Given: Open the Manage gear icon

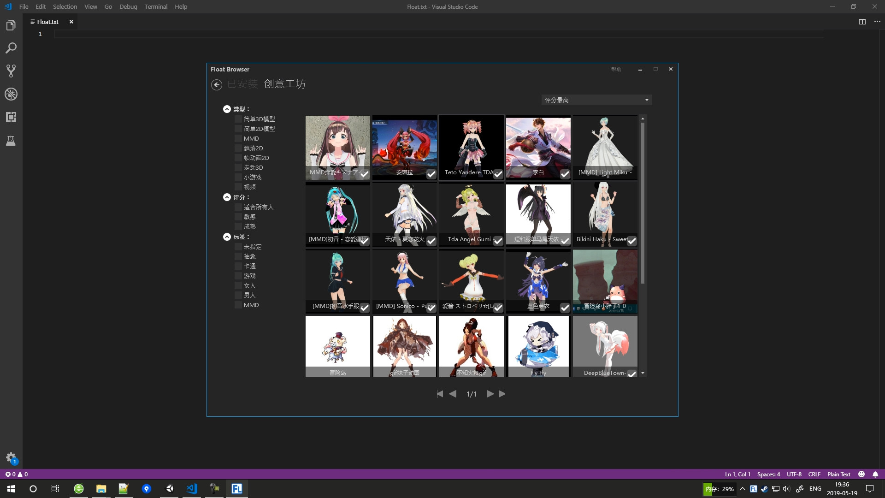Looking at the screenshot, I should tap(11, 457).
